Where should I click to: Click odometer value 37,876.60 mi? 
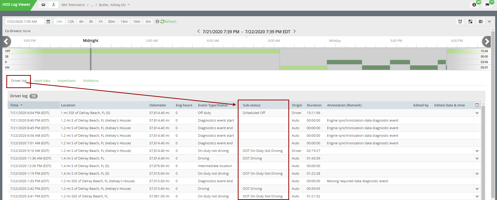pyautogui.click(x=159, y=166)
